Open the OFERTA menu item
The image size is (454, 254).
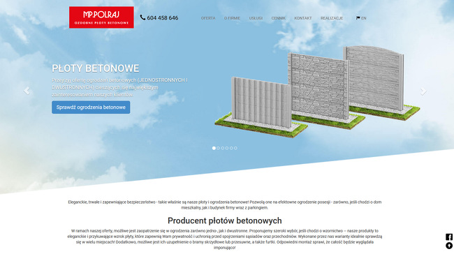(208, 18)
